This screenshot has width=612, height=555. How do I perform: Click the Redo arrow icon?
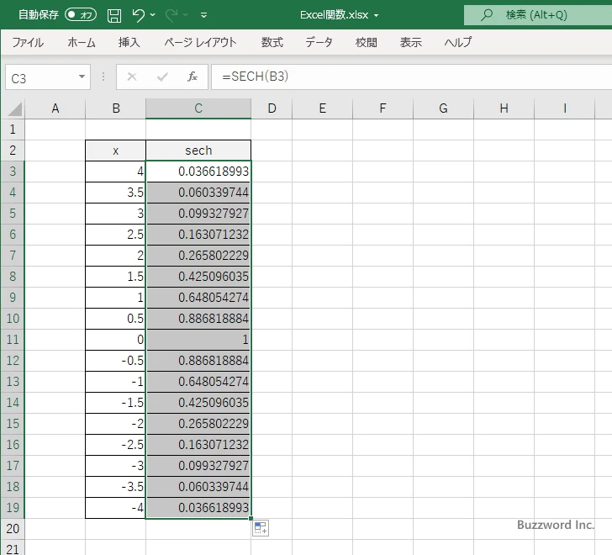pos(171,15)
